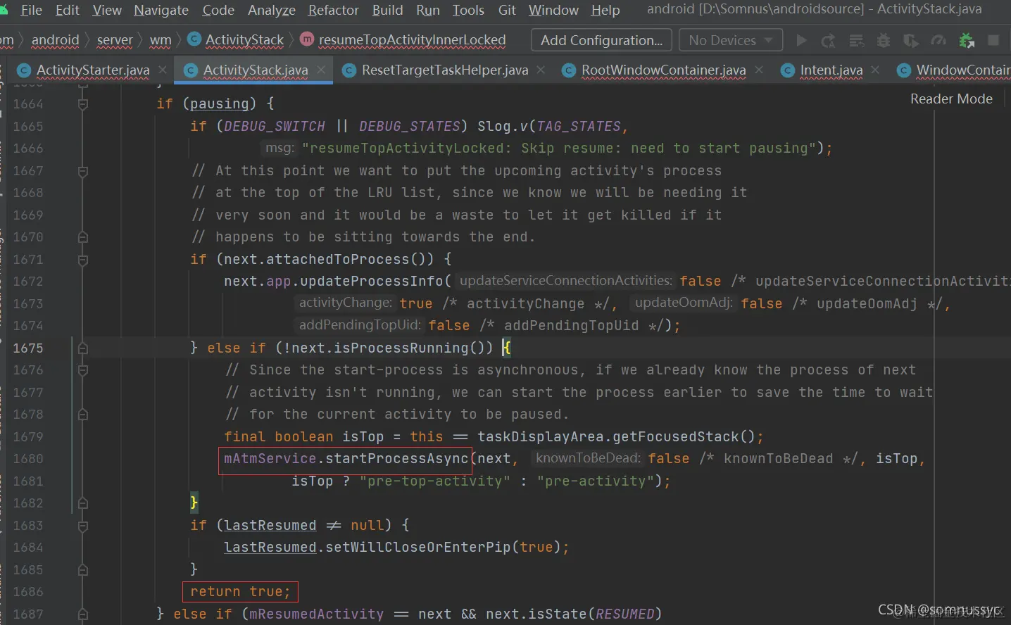Screen dimensions: 1011x625
Task: Open the View menu
Action: 107,10
